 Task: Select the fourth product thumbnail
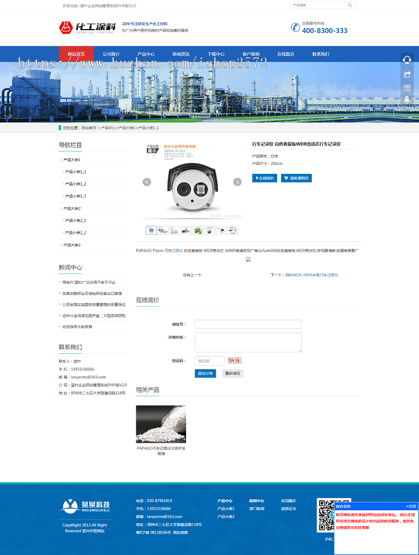[x=186, y=230]
